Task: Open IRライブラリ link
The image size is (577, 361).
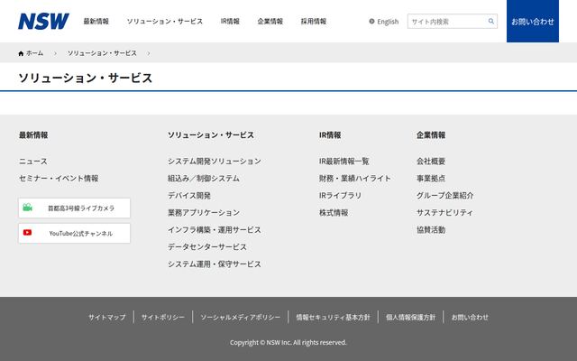Action: point(341,196)
